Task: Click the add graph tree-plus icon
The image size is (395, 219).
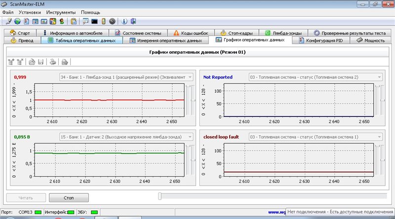Action: pos(11,62)
